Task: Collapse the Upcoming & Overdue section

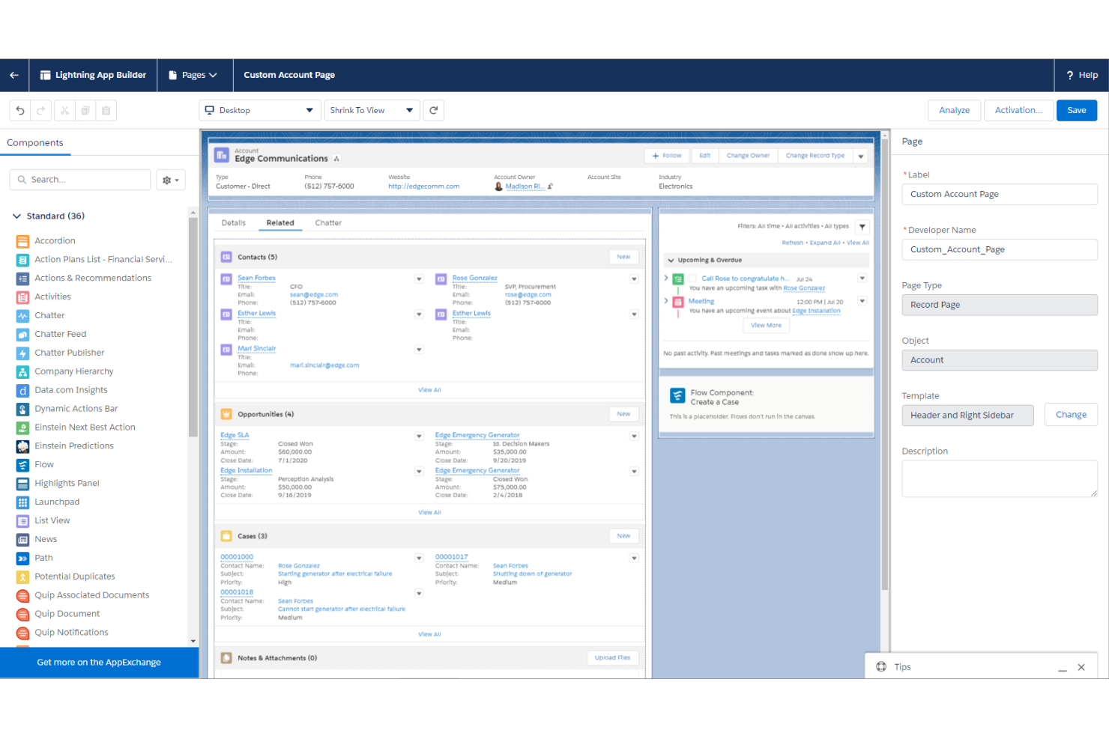Action: coord(671,261)
